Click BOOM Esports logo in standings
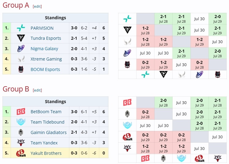The image size is (229, 164). coord(21,69)
